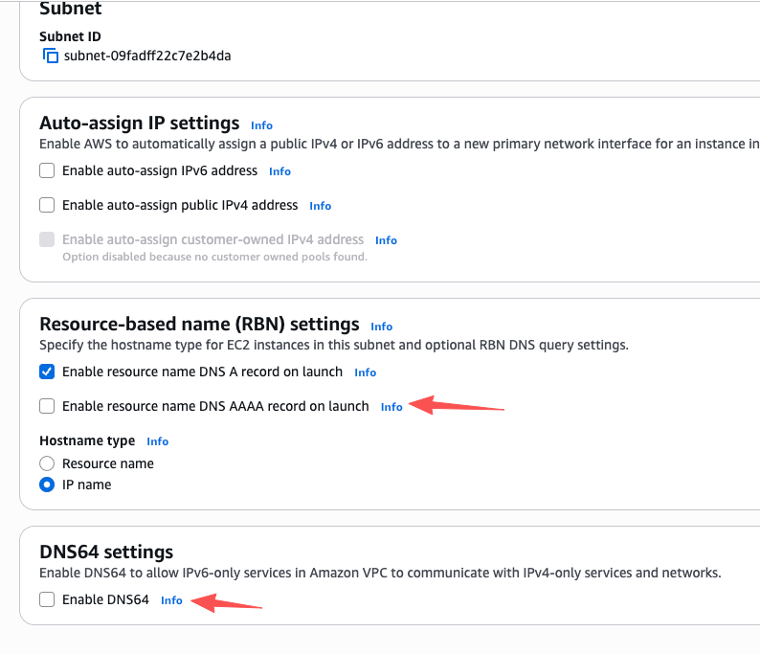Enable auto-assign IPv6 address checkbox
Screen dimensions: 760x654
pos(47,171)
